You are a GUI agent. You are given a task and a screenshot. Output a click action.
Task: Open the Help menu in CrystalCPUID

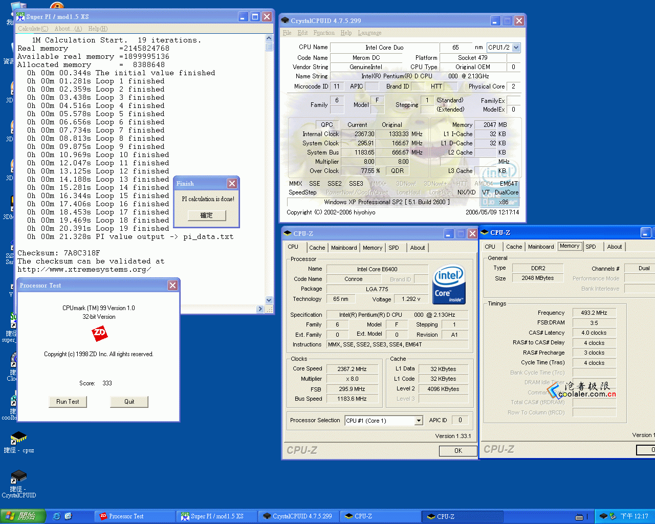pos(346,33)
